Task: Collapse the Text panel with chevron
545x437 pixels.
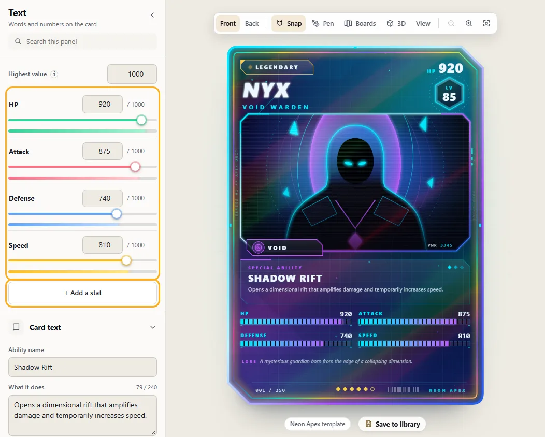Action: click(x=152, y=15)
